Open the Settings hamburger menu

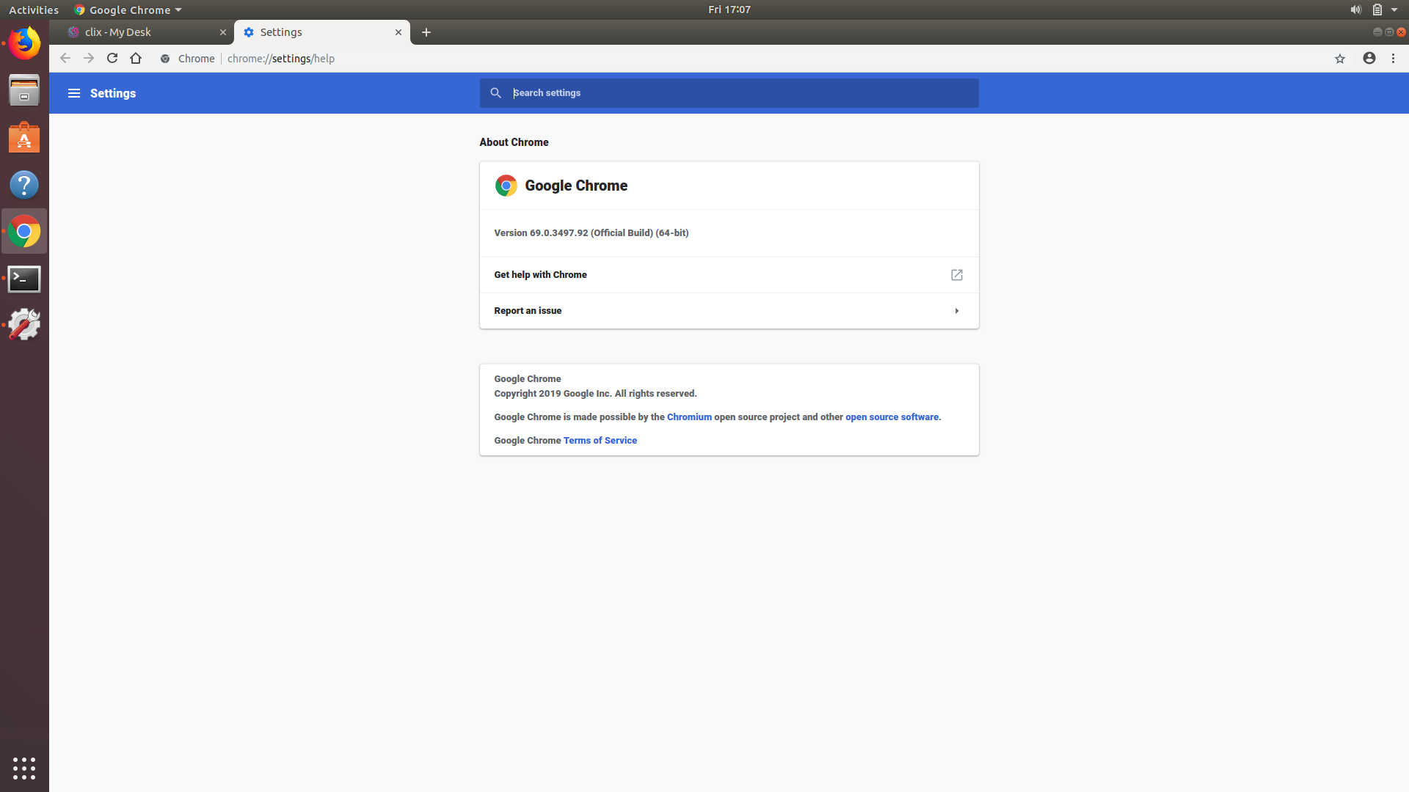coord(73,93)
